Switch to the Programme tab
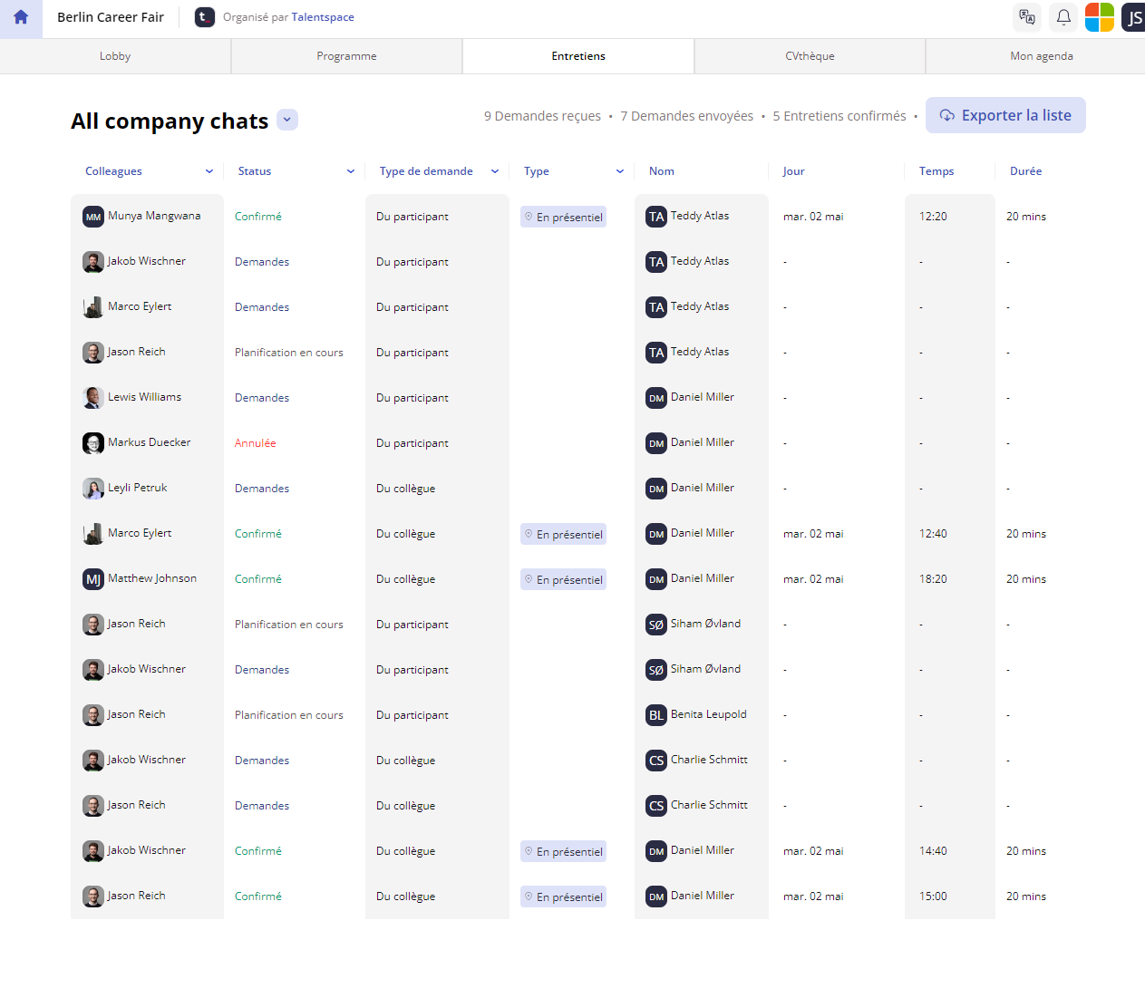This screenshot has height=1008, width=1145. click(346, 56)
